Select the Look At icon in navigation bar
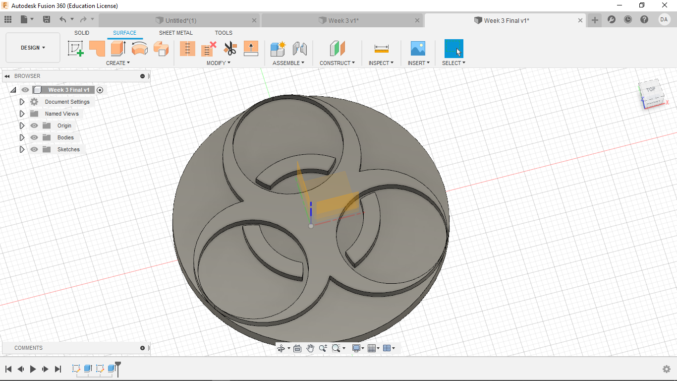This screenshot has width=677, height=381. click(x=297, y=348)
